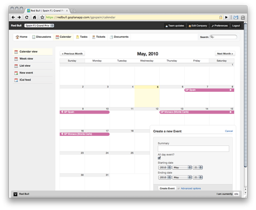Click the vertical scrollbar thumb
This screenshot has width=256, height=210.
coord(245,95)
